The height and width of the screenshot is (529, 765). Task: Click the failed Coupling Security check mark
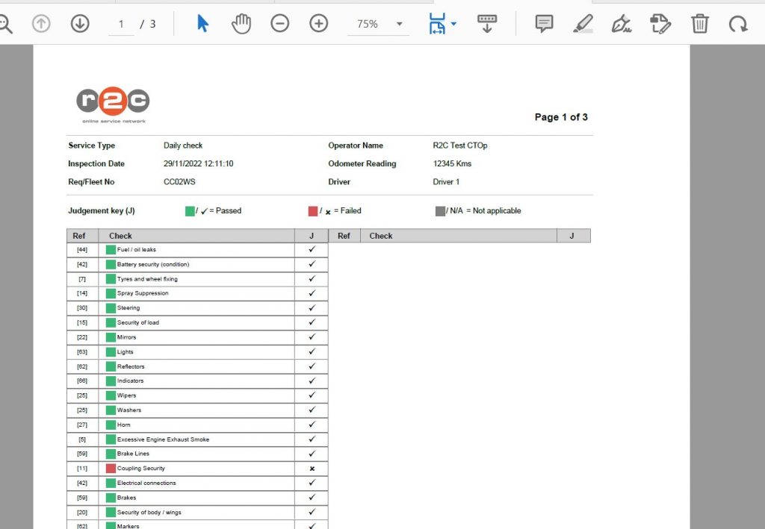(311, 468)
